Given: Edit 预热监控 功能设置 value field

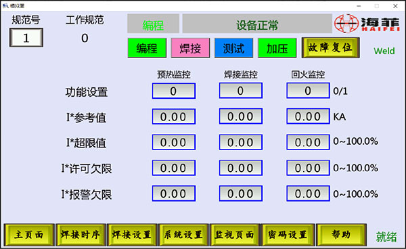Looking at the screenshot, I should pos(174,91).
